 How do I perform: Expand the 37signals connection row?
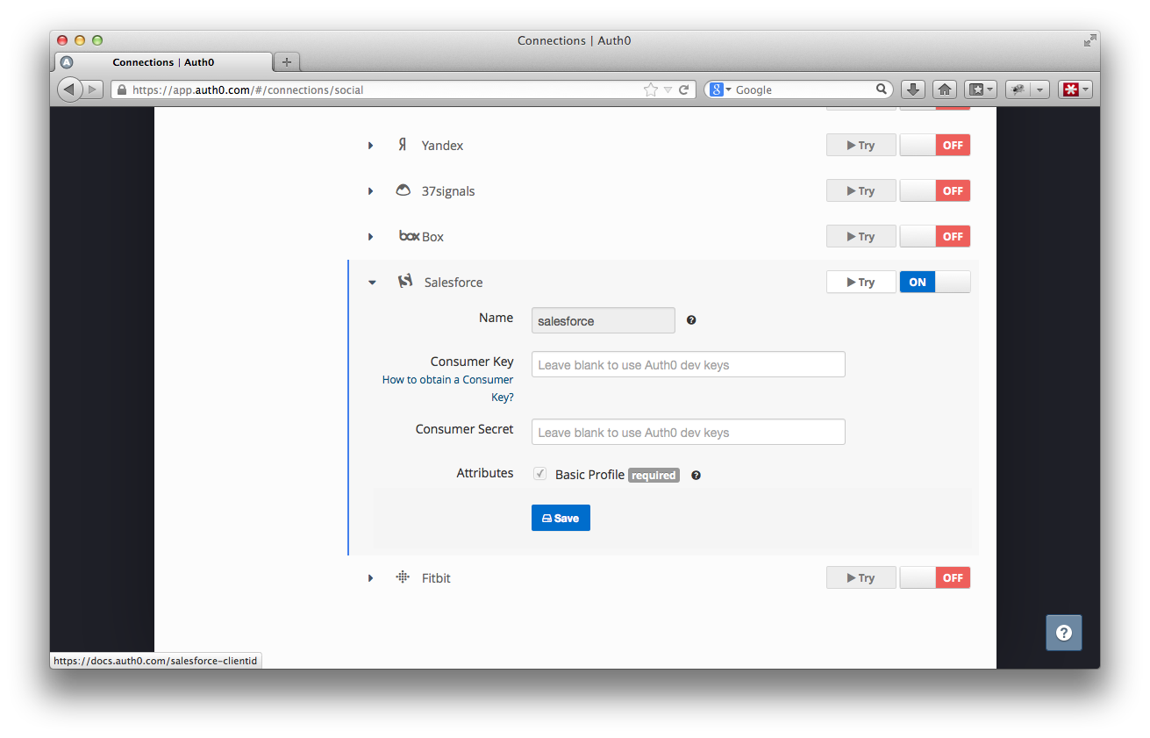point(371,191)
